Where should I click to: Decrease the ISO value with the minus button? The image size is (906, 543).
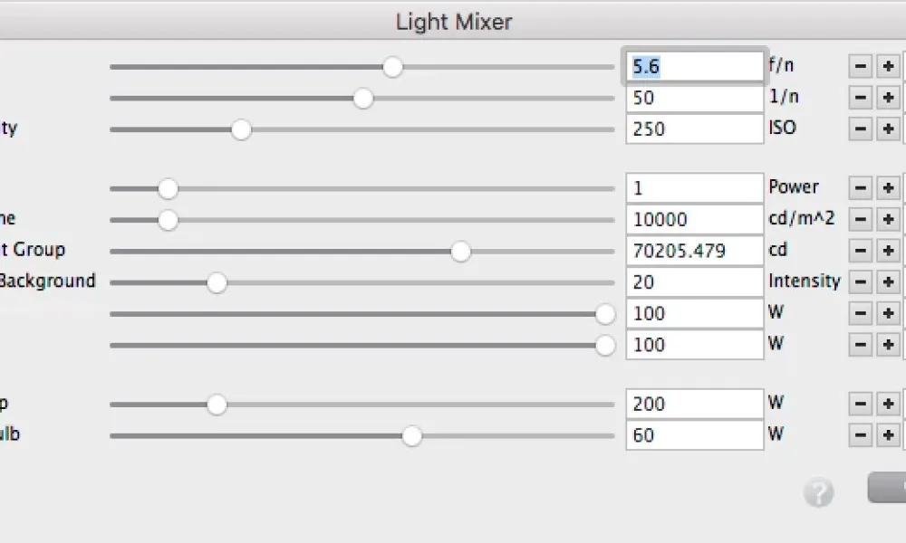(861, 129)
